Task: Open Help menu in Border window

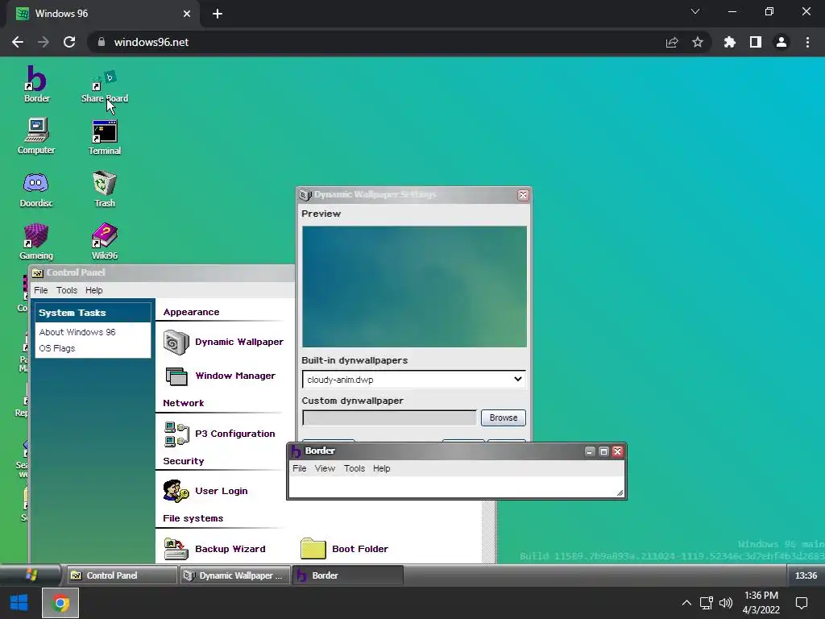Action: [x=381, y=468]
